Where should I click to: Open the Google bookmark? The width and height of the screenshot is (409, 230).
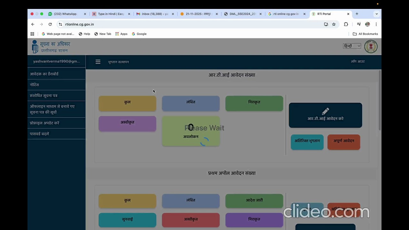[x=139, y=34]
